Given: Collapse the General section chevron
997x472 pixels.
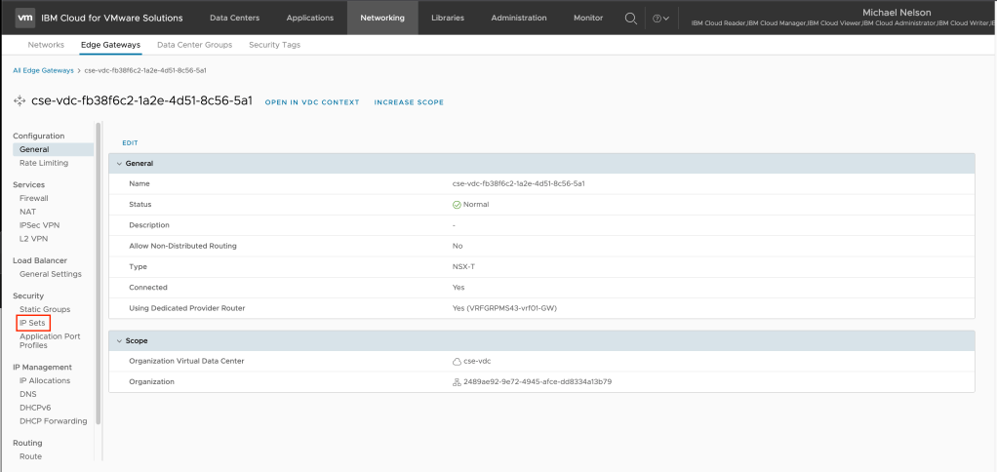Looking at the screenshot, I should click(119, 164).
